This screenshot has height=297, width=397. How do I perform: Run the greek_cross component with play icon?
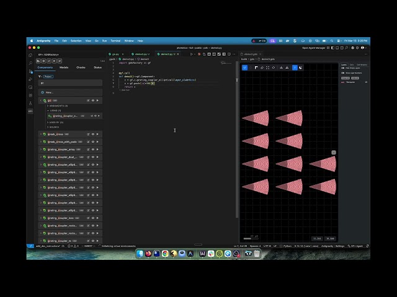tap(97, 134)
